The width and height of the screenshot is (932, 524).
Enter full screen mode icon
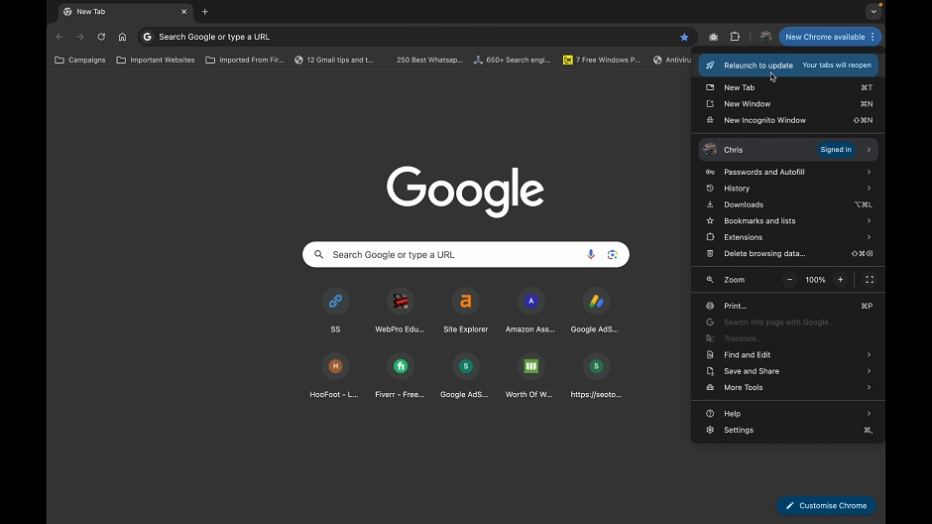tap(870, 280)
